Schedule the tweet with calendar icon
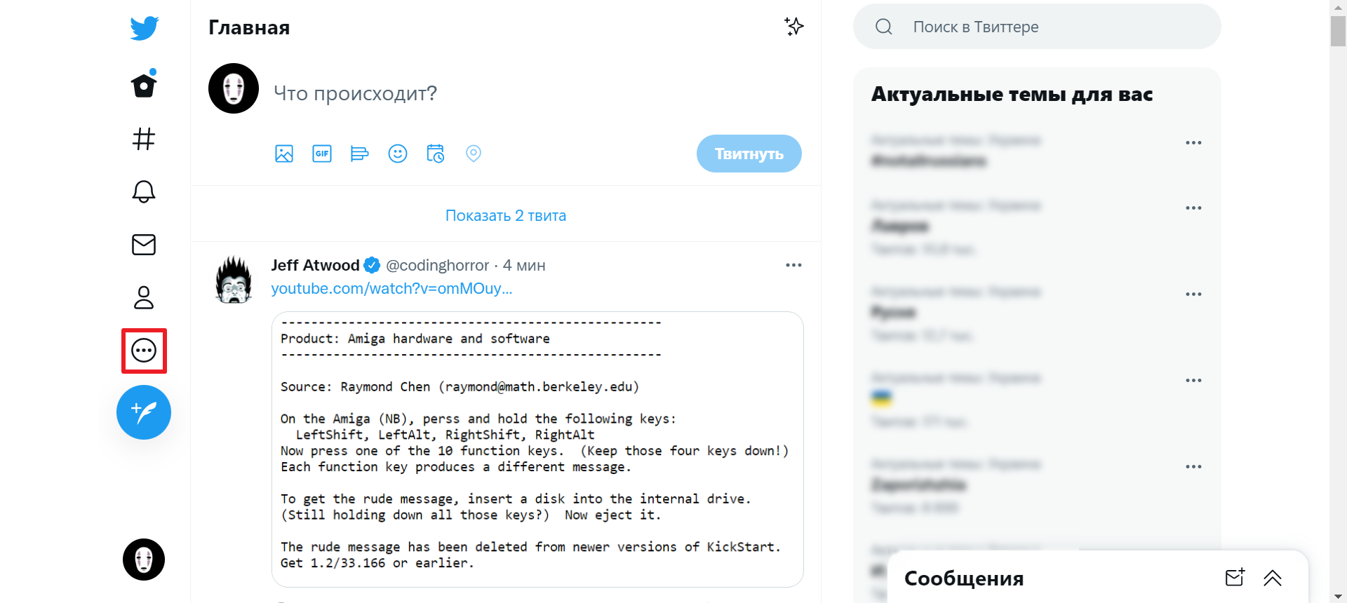The height and width of the screenshot is (603, 1347). click(x=436, y=154)
